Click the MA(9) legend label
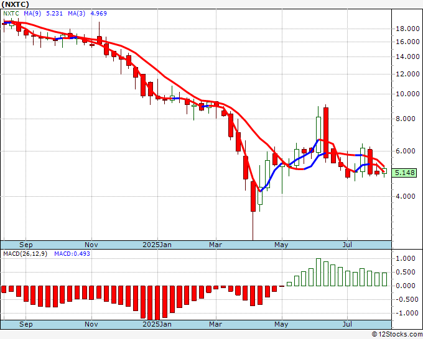This screenshot has width=423, height=339. point(32,14)
